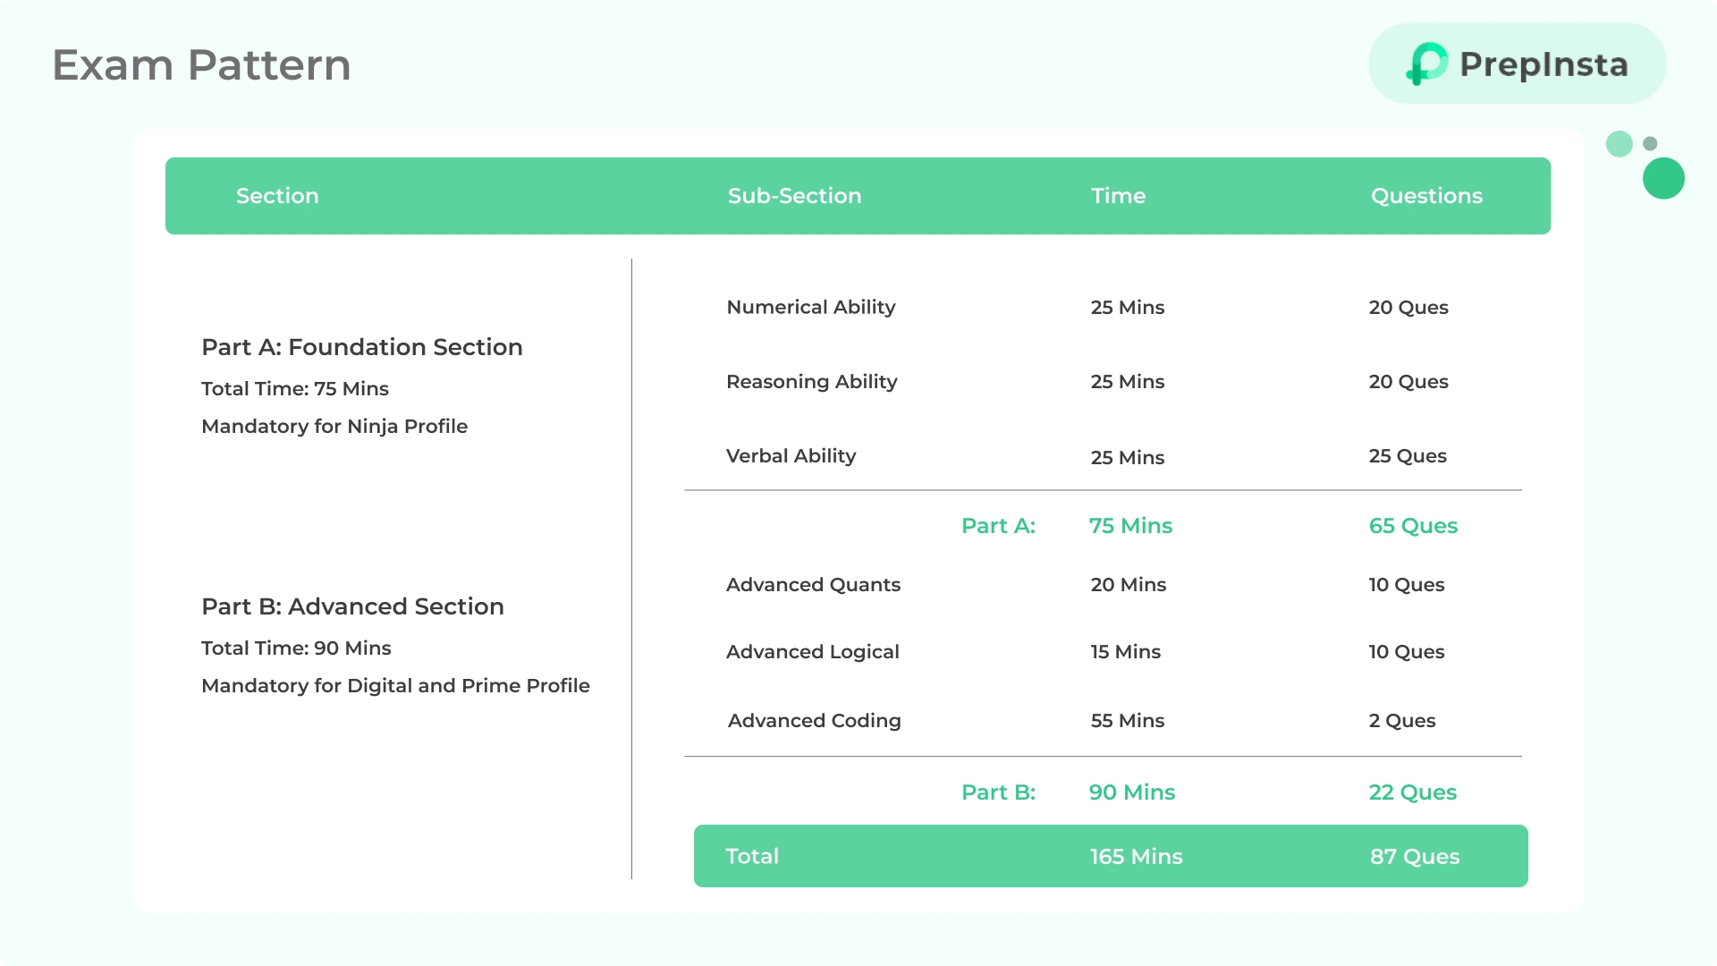This screenshot has height=966, width=1717.
Task: Click the 22 Ques subtotal value
Action: click(1413, 792)
